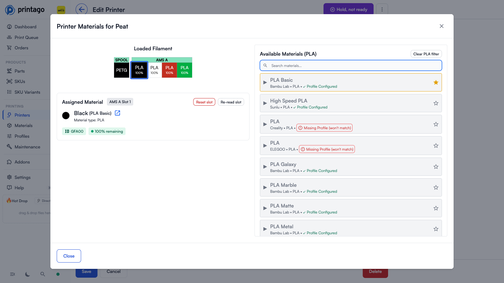Clear the PLA filter
Viewport: 504px width, 283px height.
[x=426, y=54]
